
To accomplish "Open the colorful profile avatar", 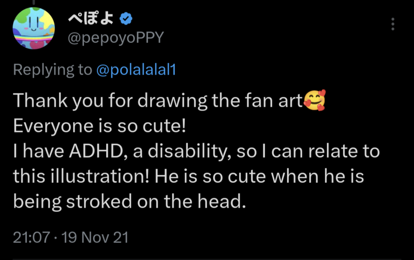I will tap(34, 28).
